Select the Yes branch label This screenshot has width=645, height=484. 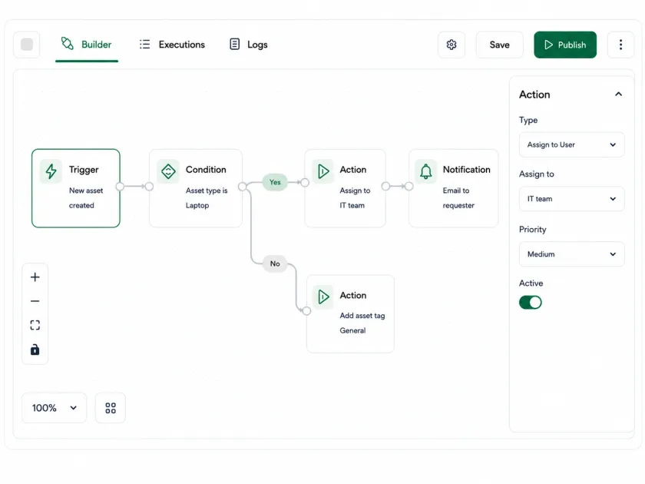click(275, 182)
